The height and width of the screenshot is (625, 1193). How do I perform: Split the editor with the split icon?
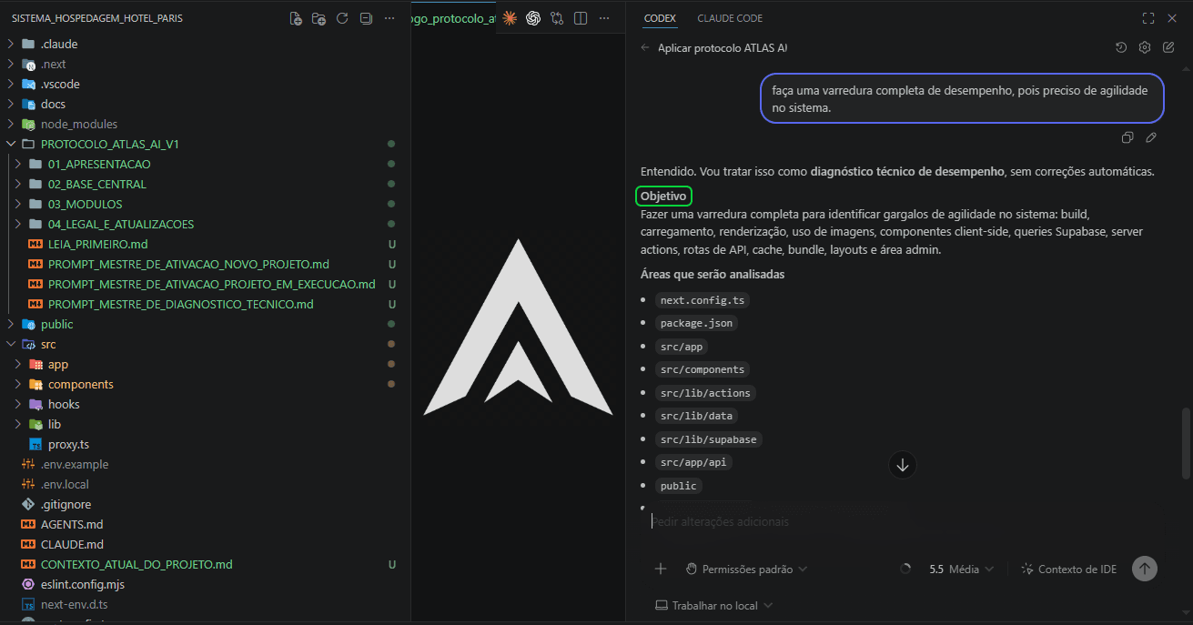581,18
